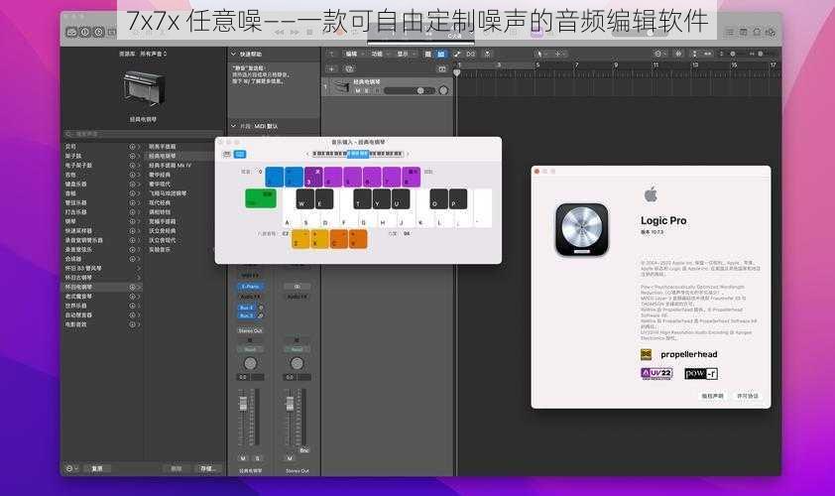
Task: Expand the 合成器 category arrow in library
Action: (139, 259)
